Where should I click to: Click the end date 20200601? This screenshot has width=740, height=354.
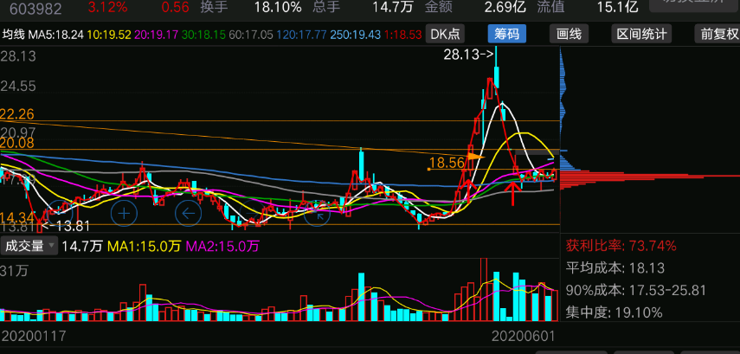point(524,336)
